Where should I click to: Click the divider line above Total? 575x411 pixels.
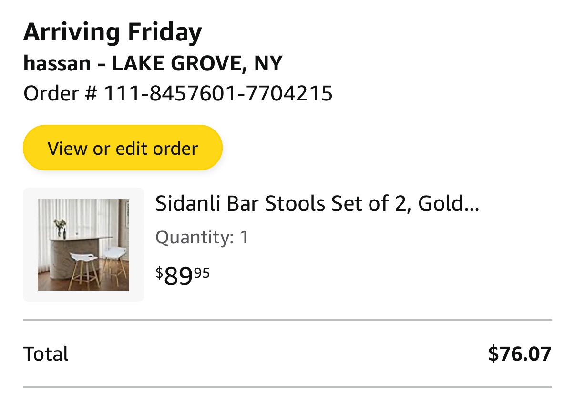coord(287,320)
